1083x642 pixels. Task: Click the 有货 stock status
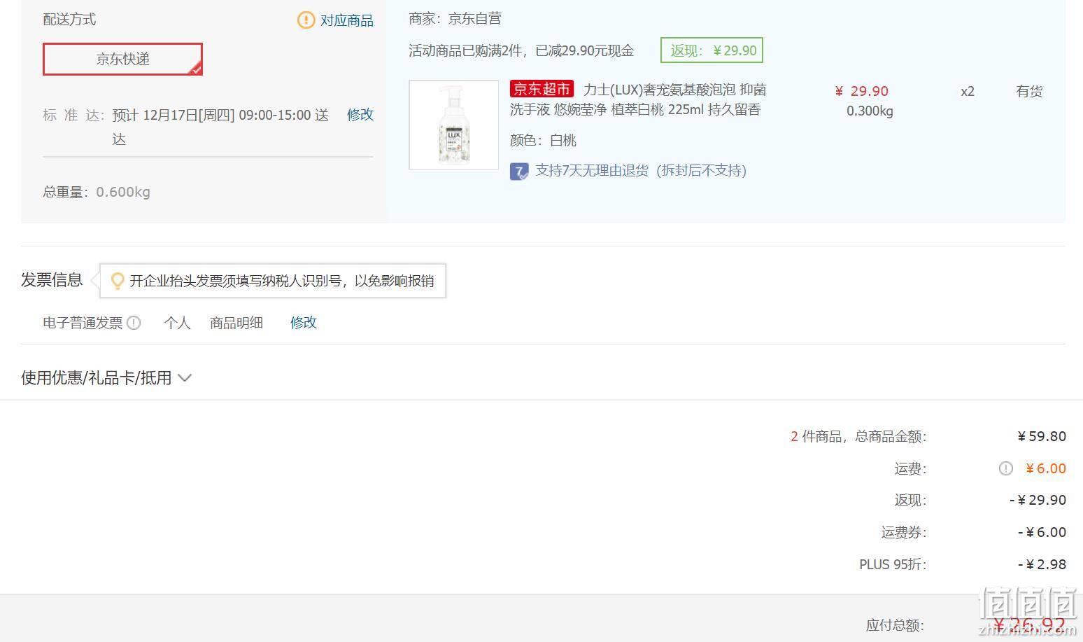click(x=1029, y=91)
